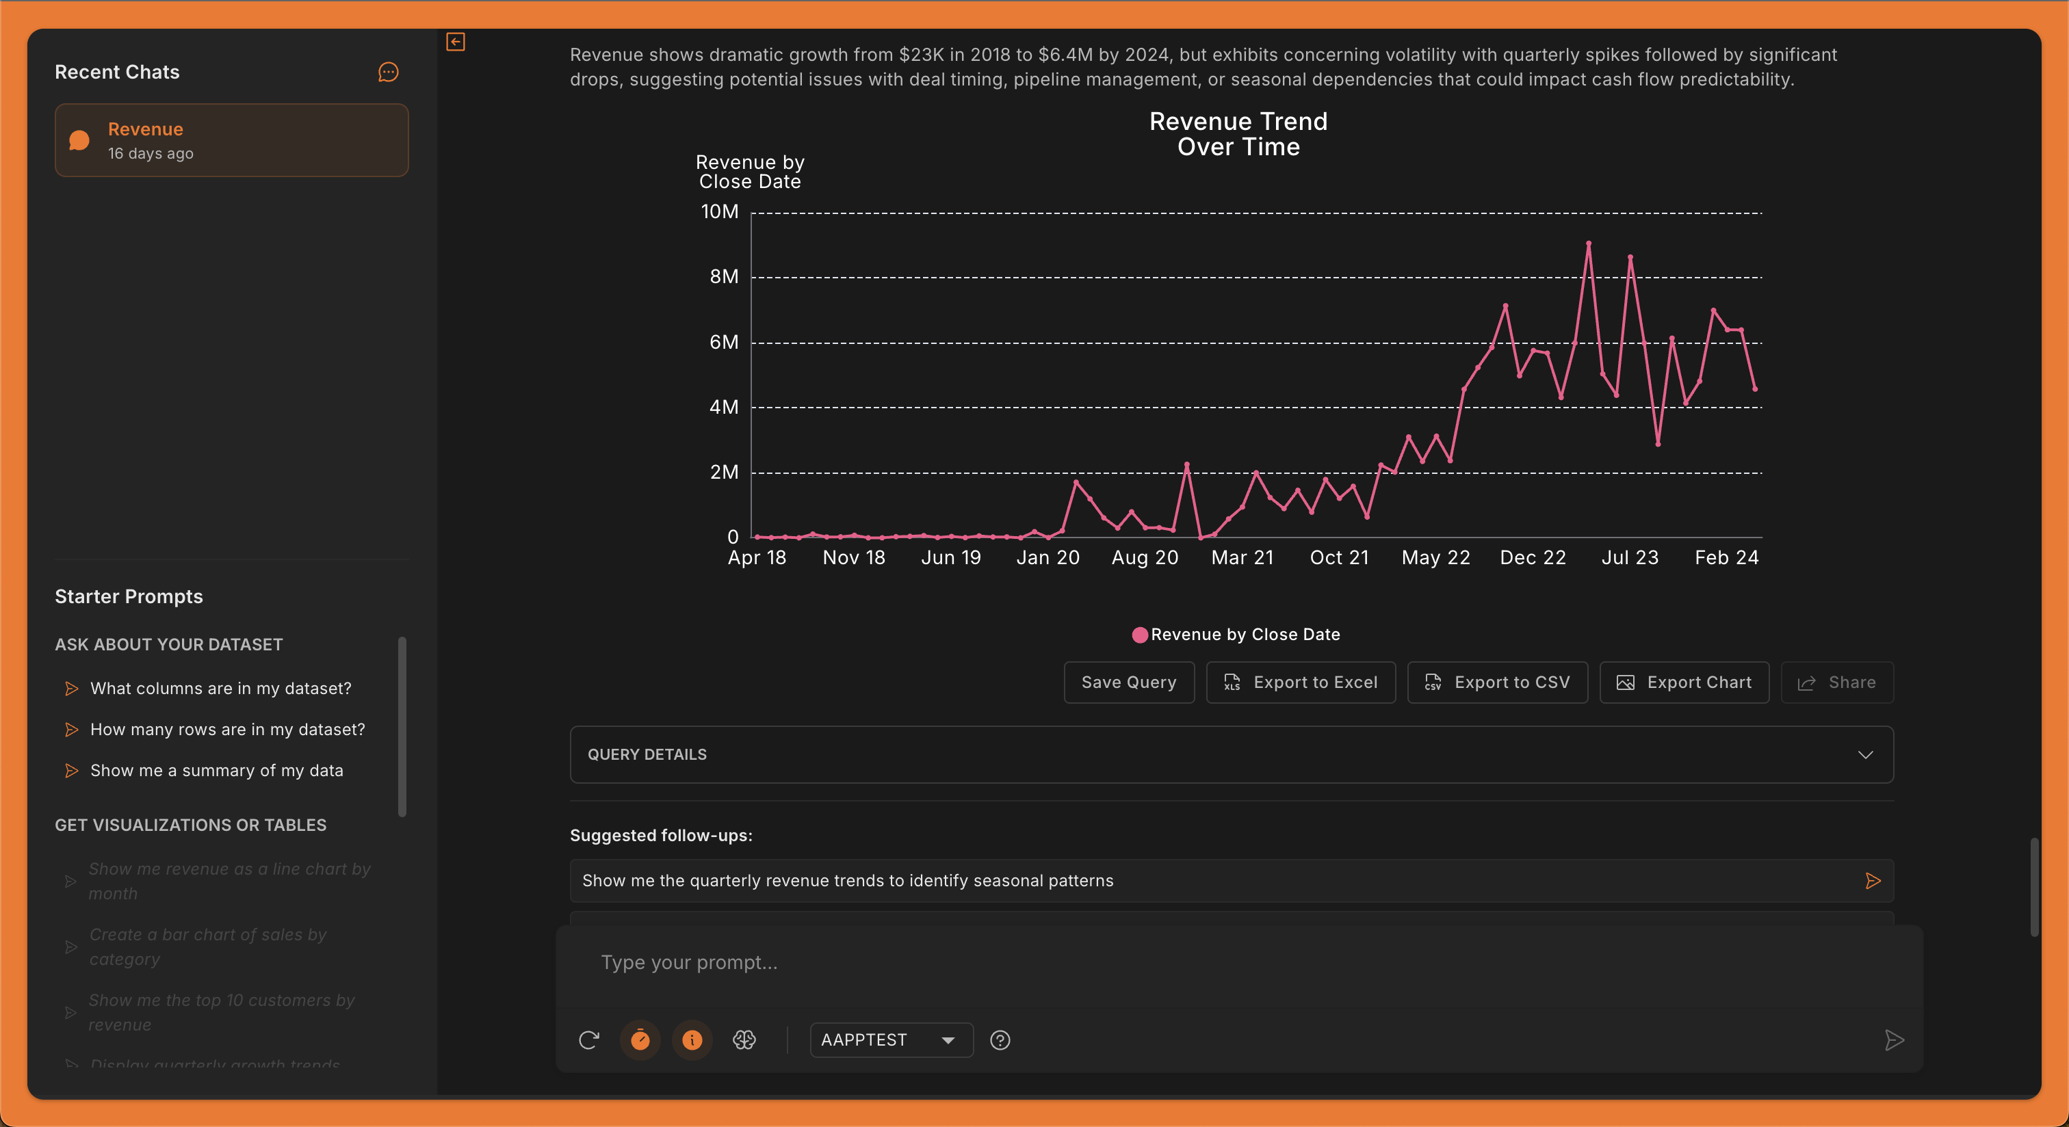The height and width of the screenshot is (1127, 2069).
Task: Toggle the orange info button
Action: click(x=692, y=1040)
